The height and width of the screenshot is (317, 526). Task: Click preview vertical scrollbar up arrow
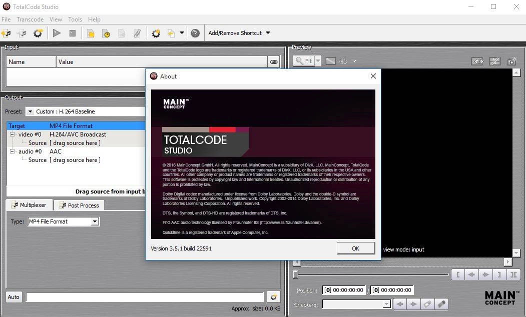click(516, 72)
